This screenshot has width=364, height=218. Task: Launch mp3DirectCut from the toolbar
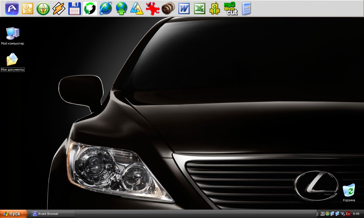(x=231, y=9)
